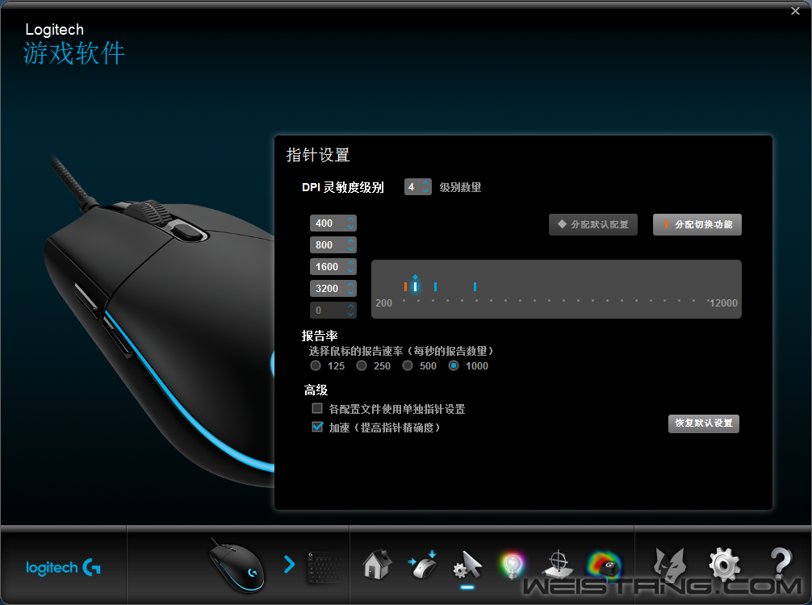Increase the DPI level count above 4
The image size is (812, 605).
coord(425,183)
